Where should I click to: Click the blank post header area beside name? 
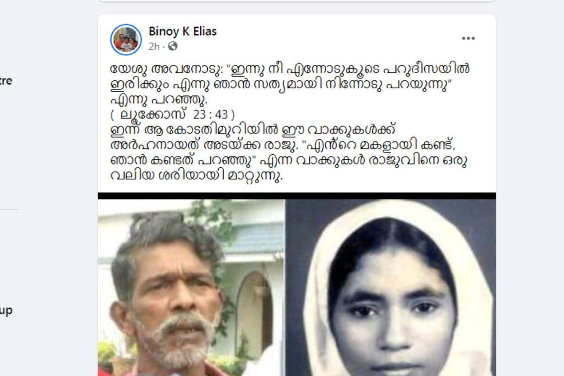(338, 39)
